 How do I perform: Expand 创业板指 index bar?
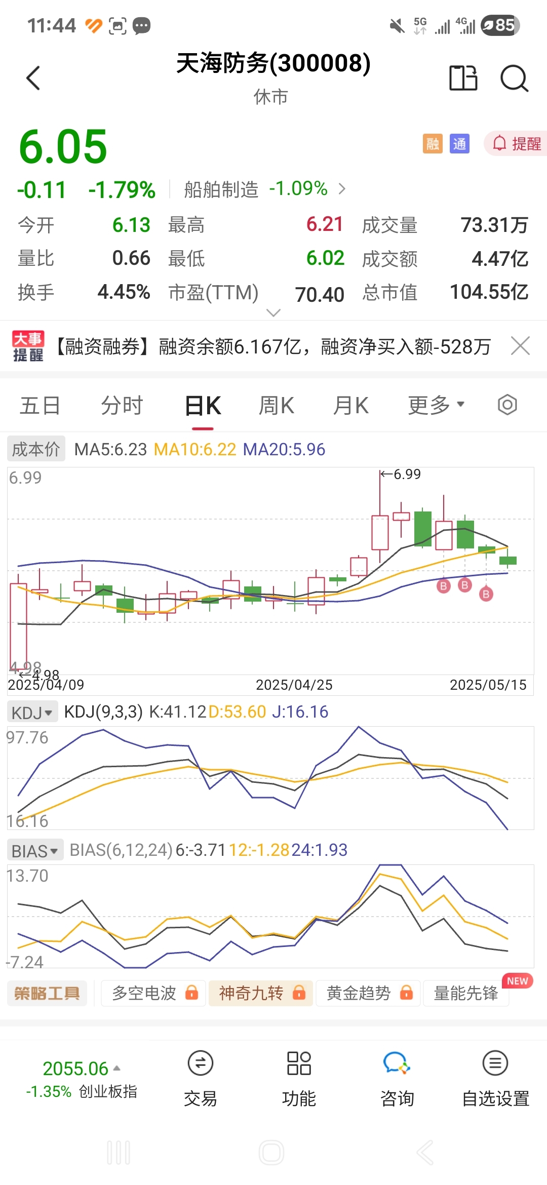coord(82,1079)
